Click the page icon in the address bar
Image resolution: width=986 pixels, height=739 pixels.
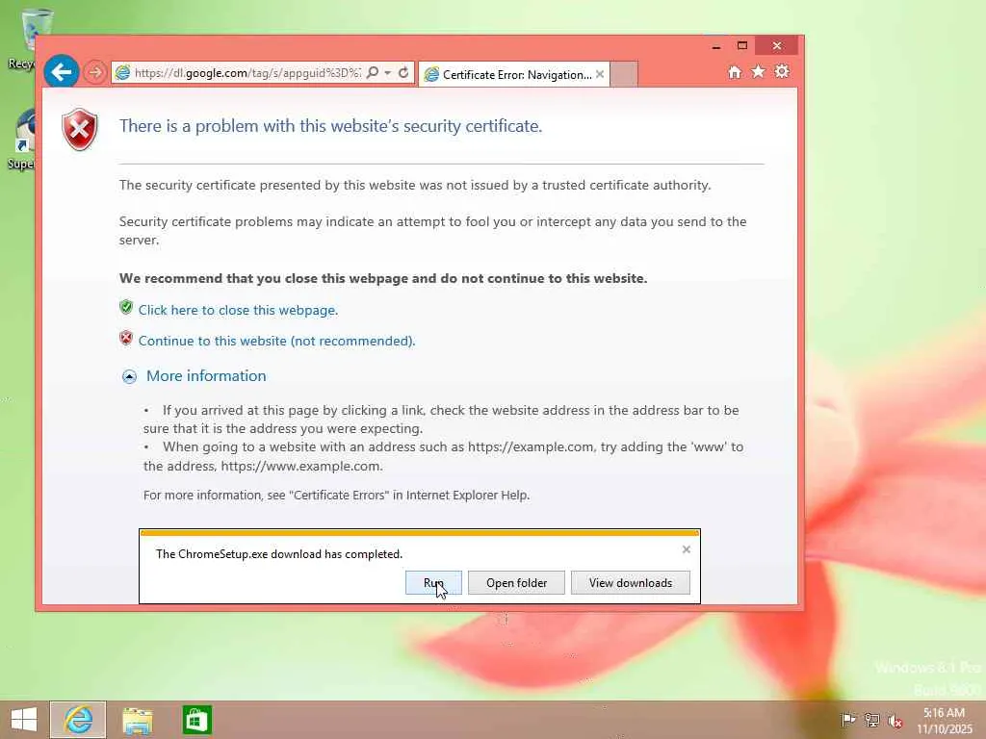tap(123, 73)
